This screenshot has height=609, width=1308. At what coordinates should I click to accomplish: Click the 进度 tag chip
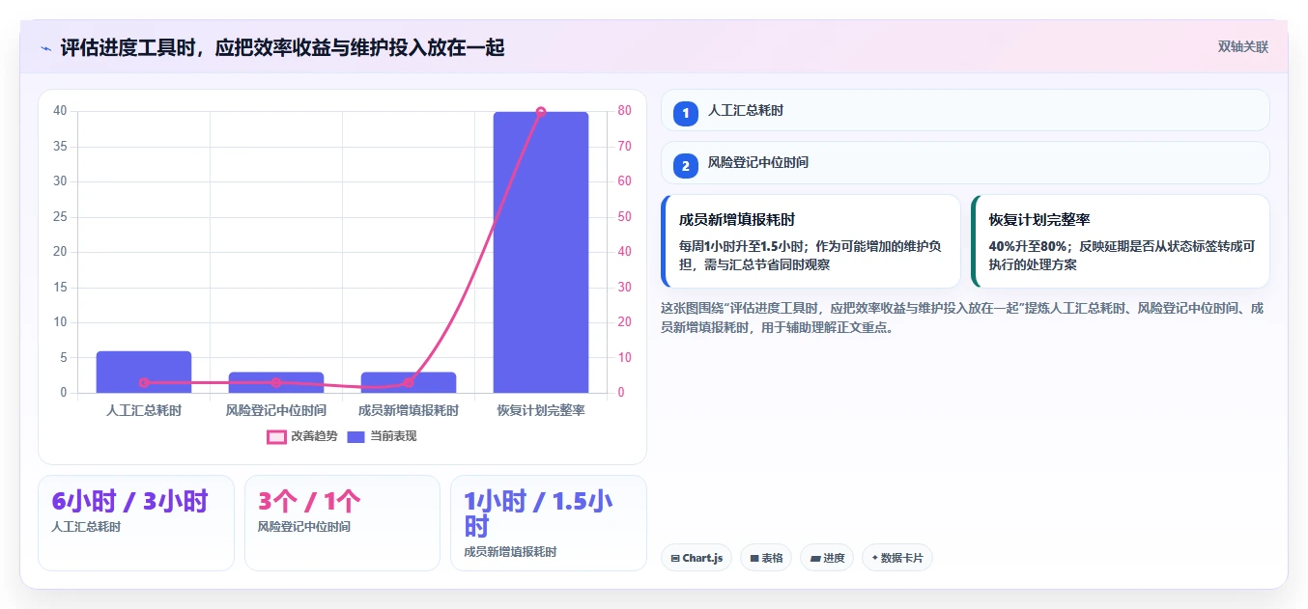(x=827, y=558)
